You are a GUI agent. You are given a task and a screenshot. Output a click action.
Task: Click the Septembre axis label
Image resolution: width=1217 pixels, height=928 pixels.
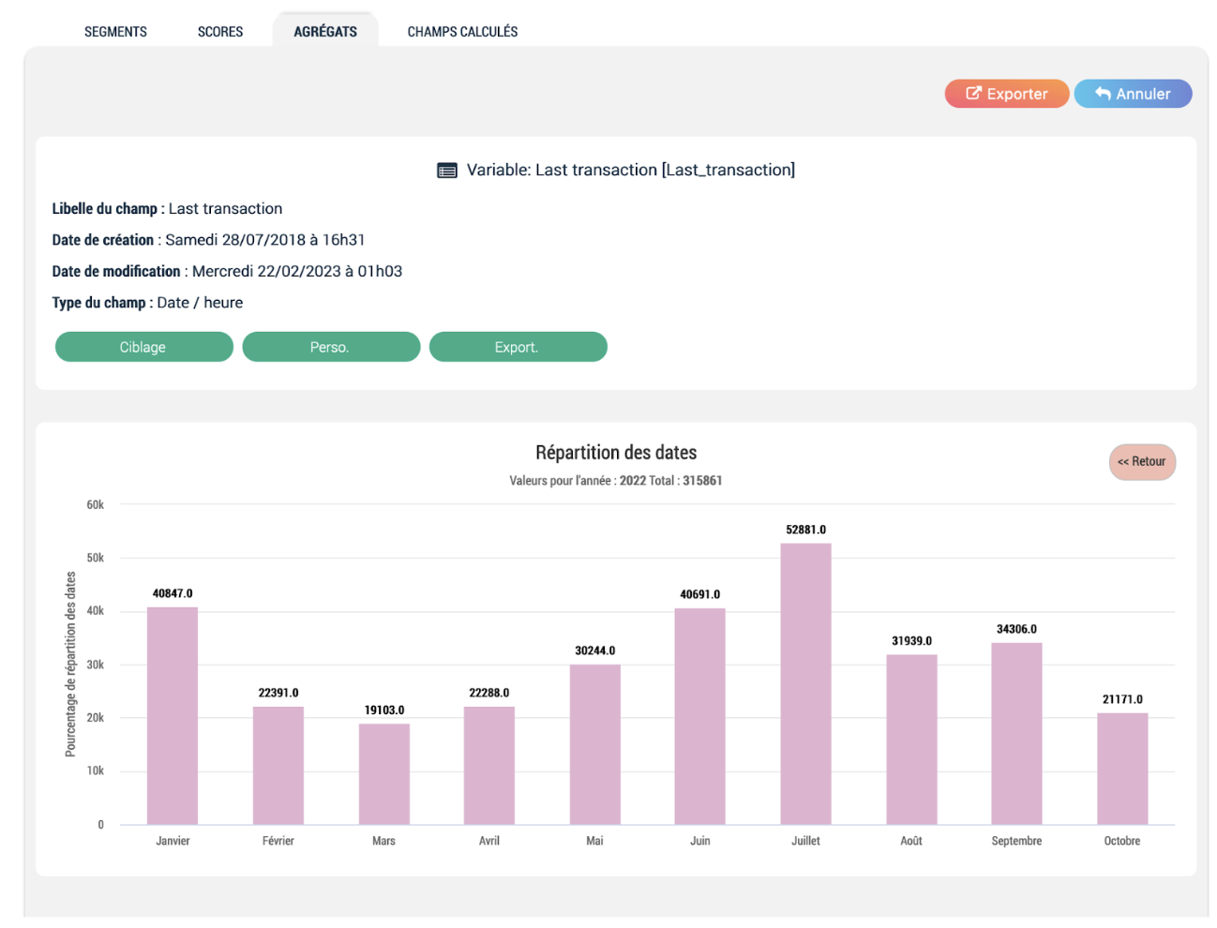click(1017, 841)
